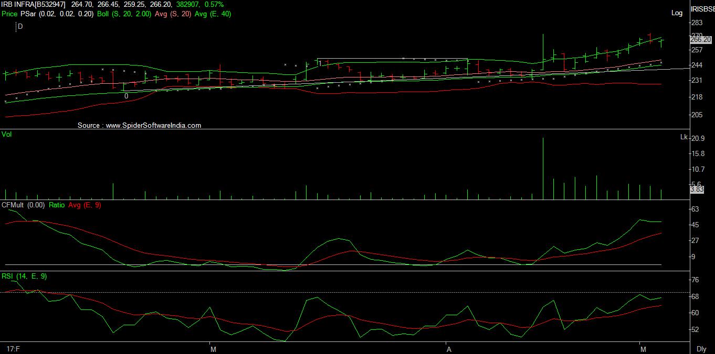Click the D marker on price chart
This screenshot has height=354, width=715.
pos(20,26)
